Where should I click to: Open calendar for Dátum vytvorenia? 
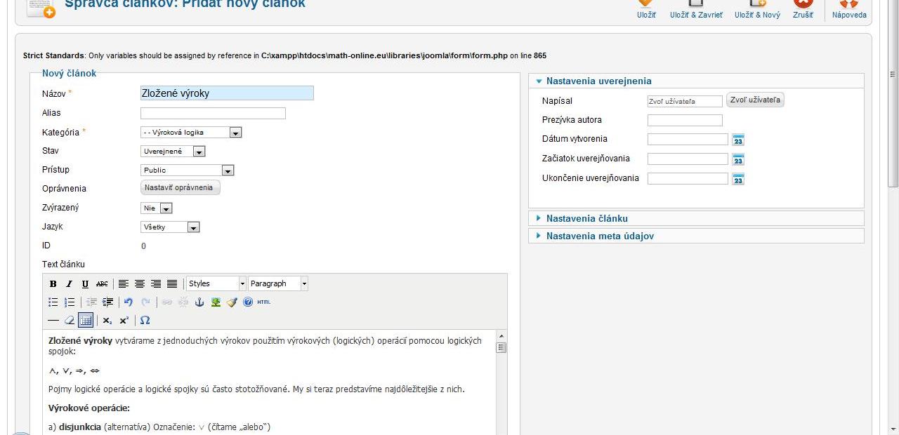tap(737, 140)
